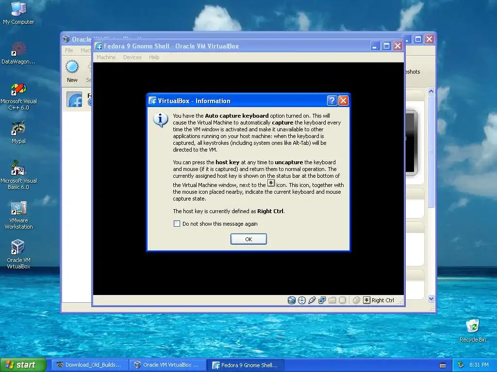This screenshot has width=497, height=372.
Task: Maximize the Fedora 9 Gnome Shell window
Action: [386, 46]
